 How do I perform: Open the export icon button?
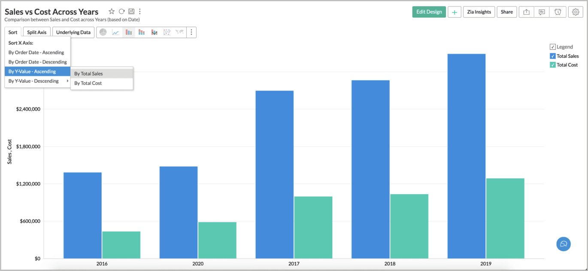(x=527, y=12)
